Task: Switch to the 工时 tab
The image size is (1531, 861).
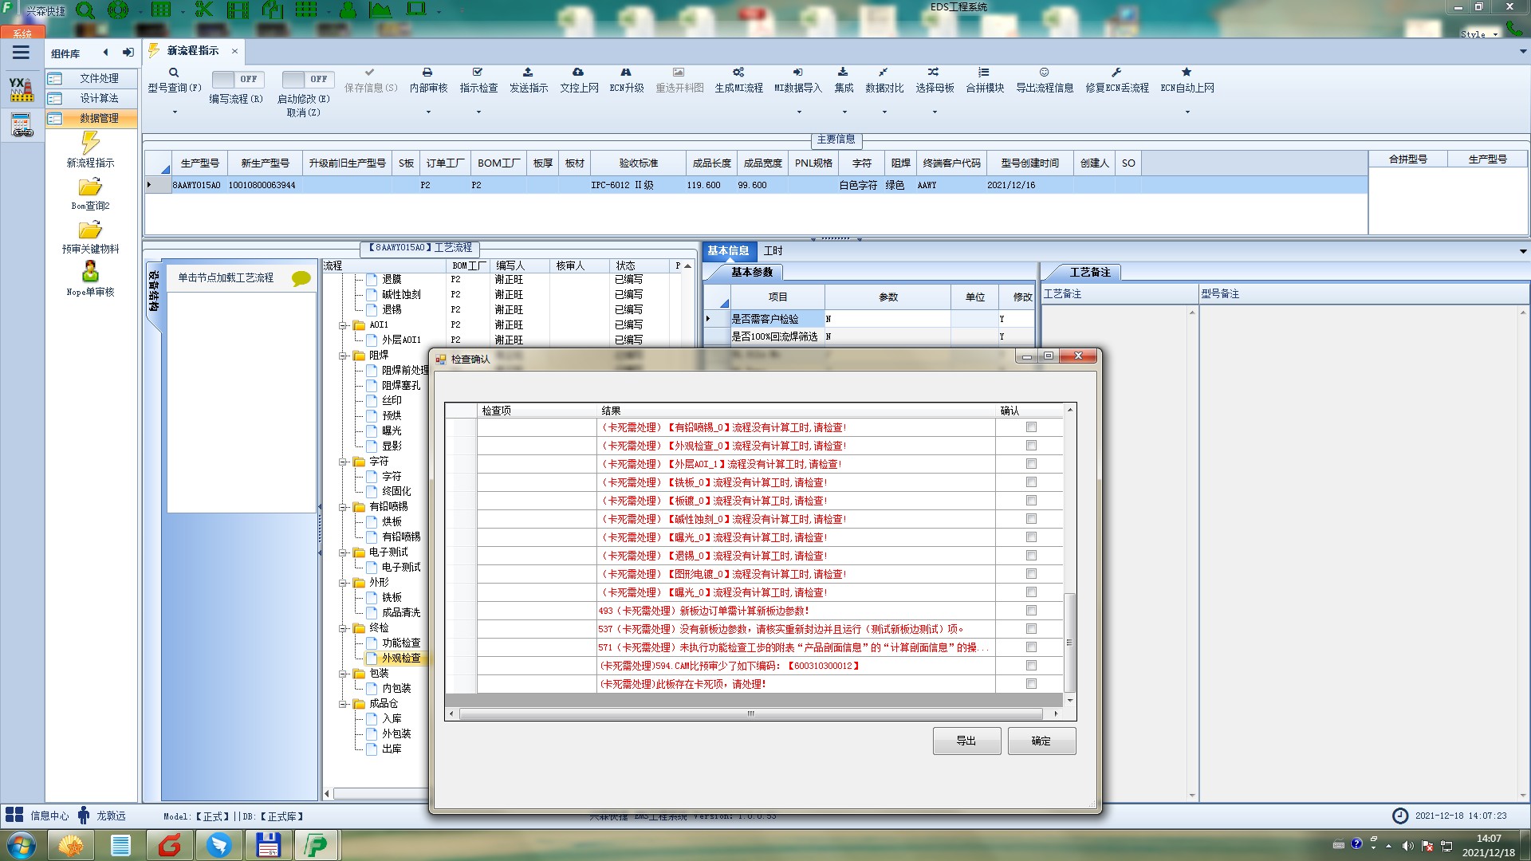Action: (773, 251)
